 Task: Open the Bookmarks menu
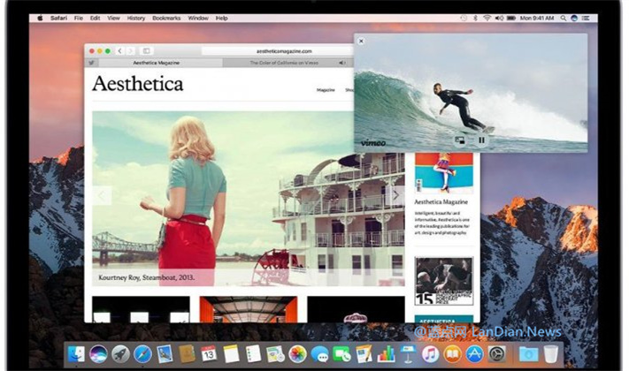click(166, 18)
